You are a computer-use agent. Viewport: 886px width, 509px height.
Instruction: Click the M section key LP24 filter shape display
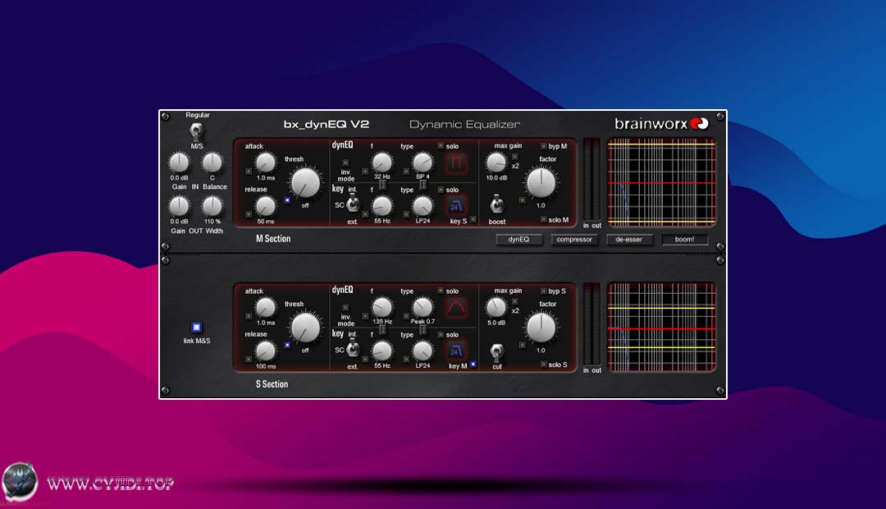coord(457,206)
